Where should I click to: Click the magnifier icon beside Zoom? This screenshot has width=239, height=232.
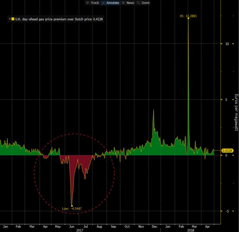138,3
